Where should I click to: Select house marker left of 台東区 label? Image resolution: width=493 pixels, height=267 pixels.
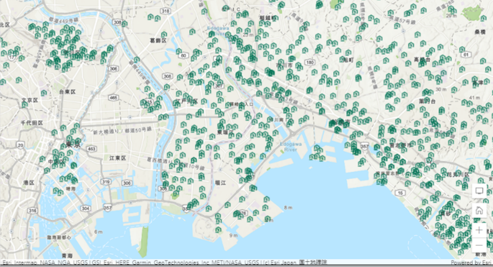[x=44, y=93]
